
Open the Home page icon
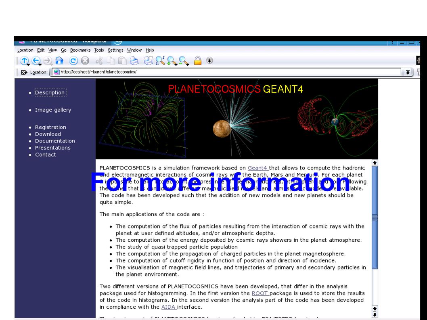59,61
